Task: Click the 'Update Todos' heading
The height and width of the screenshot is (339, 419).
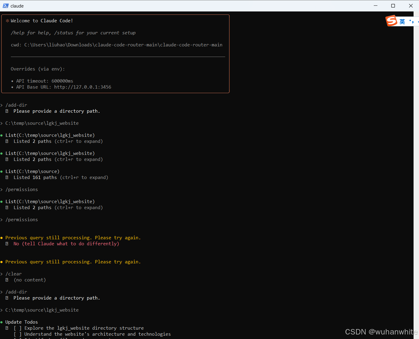Action: click(x=22, y=322)
